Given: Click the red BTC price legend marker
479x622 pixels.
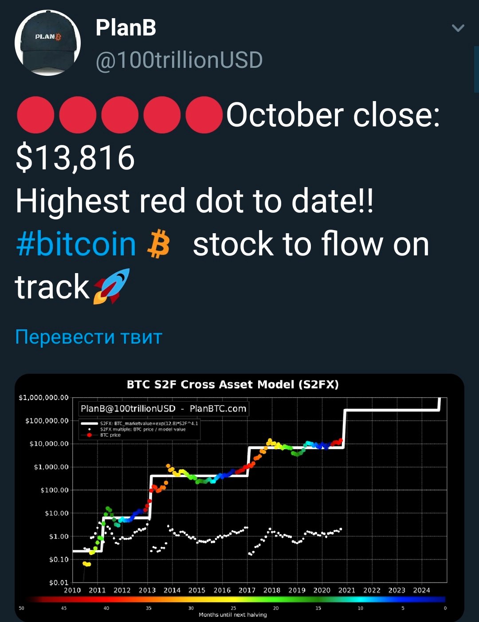Looking at the screenshot, I should pos(89,435).
